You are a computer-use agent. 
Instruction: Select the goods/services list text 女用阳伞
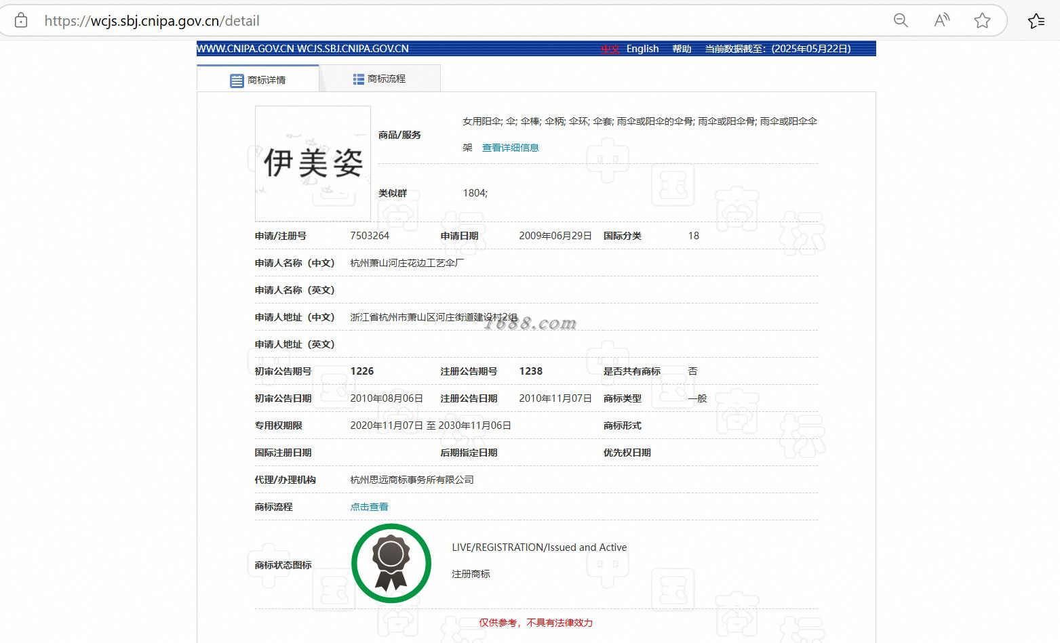point(482,121)
